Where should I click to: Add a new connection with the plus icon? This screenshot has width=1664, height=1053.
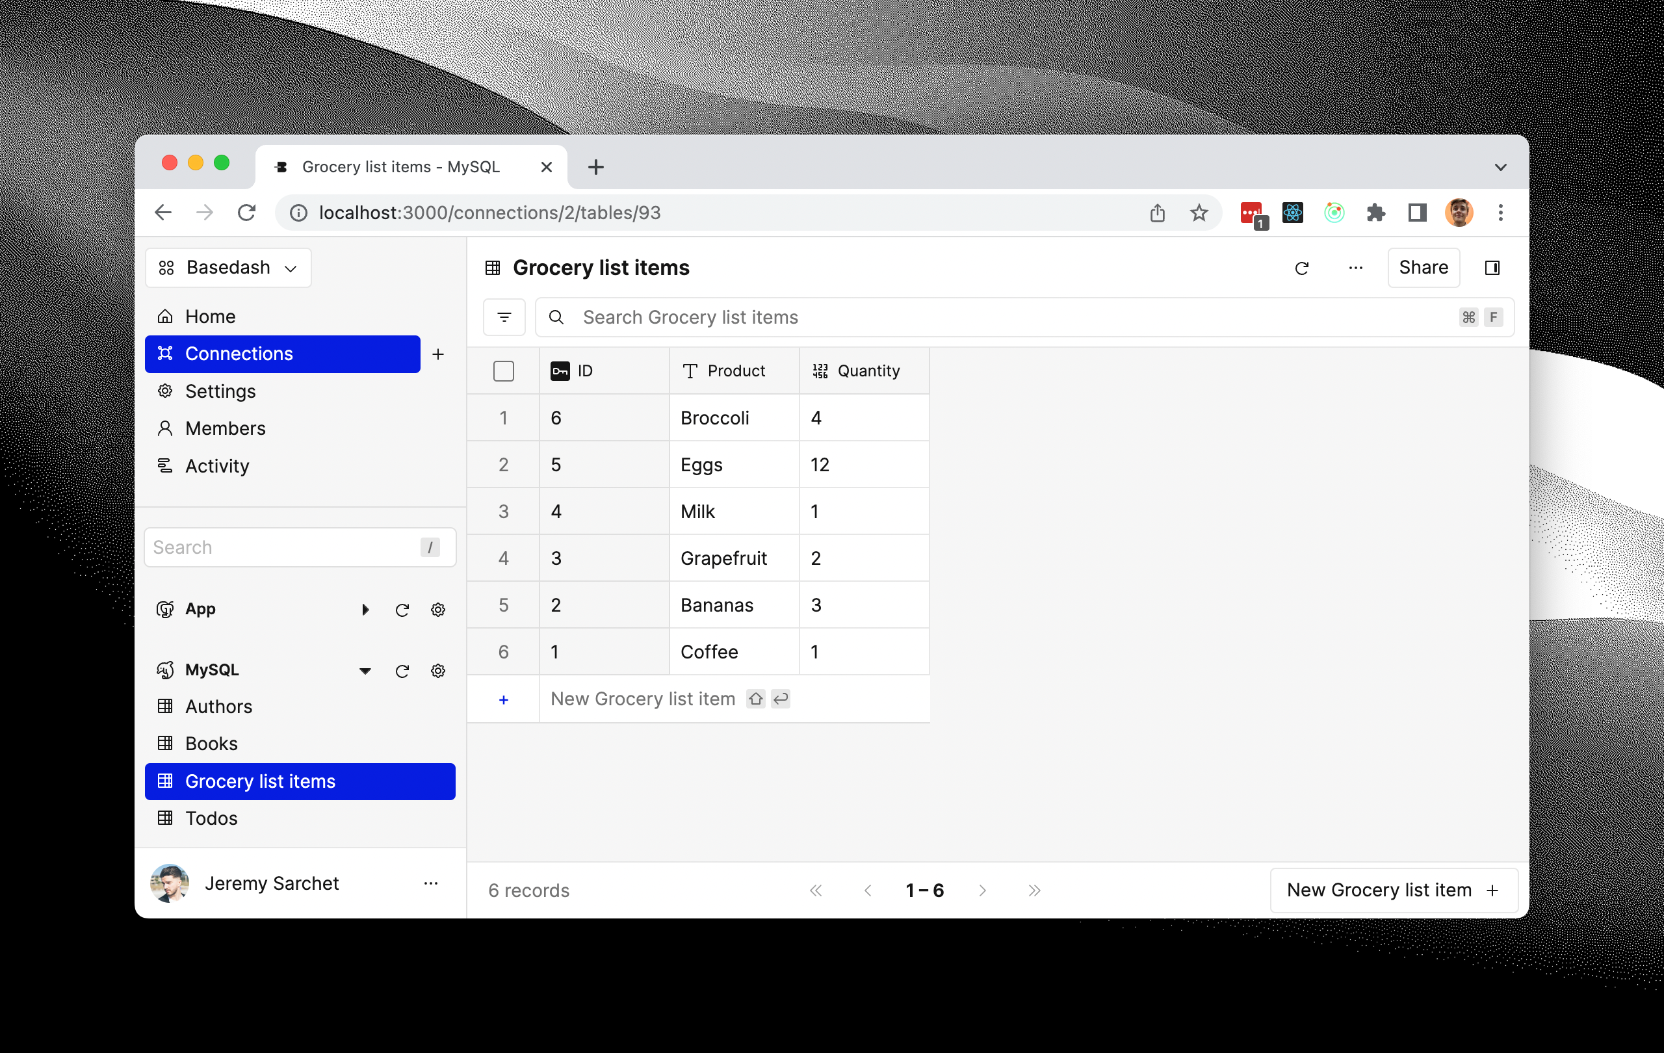(439, 354)
